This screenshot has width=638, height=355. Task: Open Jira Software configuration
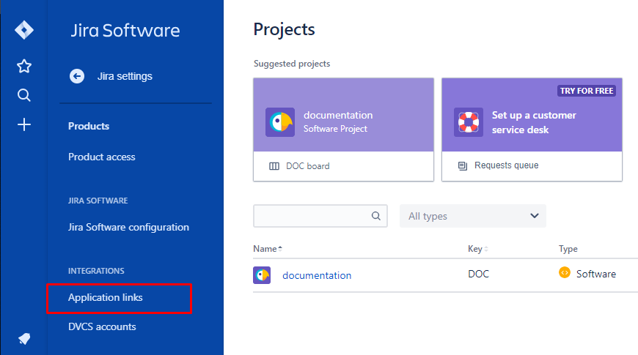128,227
